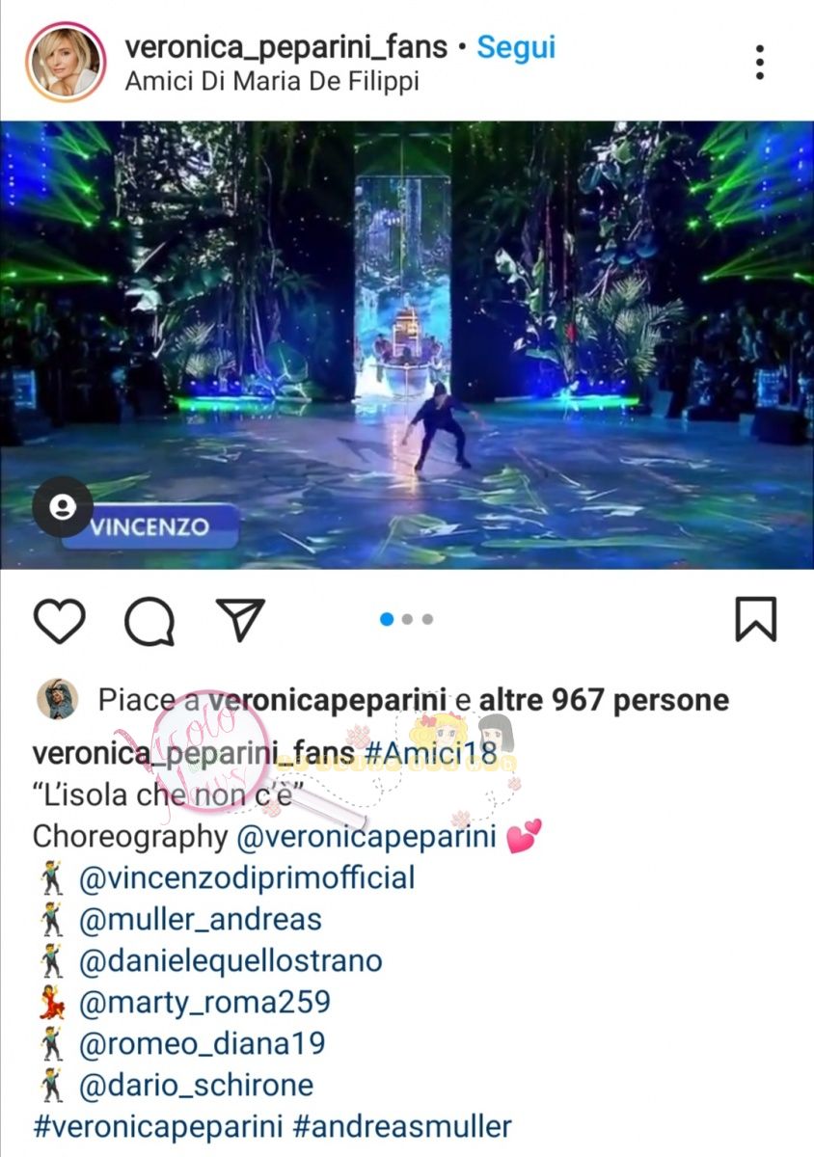Open @marty_roma259 mention

pos(204,1002)
